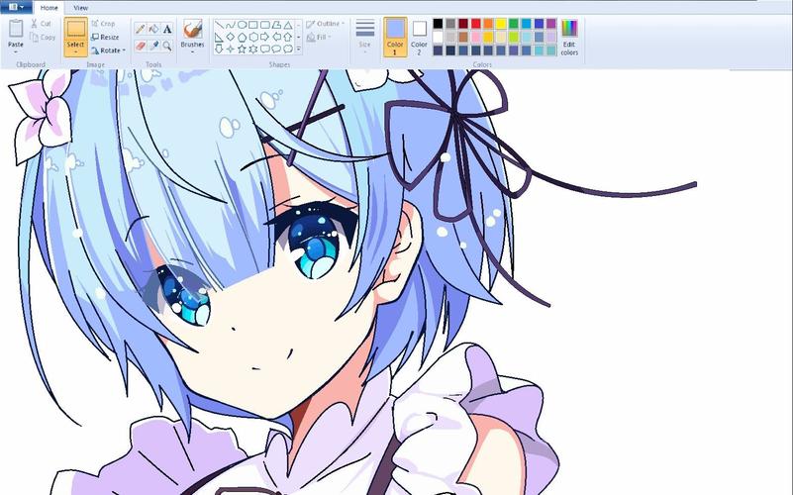Open Edit colors dialog
This screenshot has height=495, width=793.
coord(569,38)
